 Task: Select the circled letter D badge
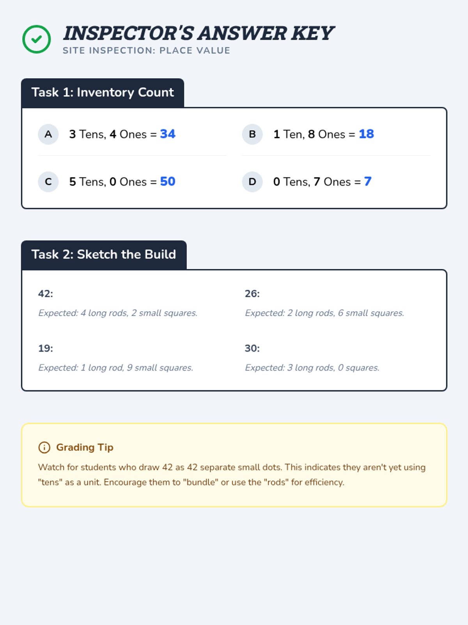coord(252,182)
